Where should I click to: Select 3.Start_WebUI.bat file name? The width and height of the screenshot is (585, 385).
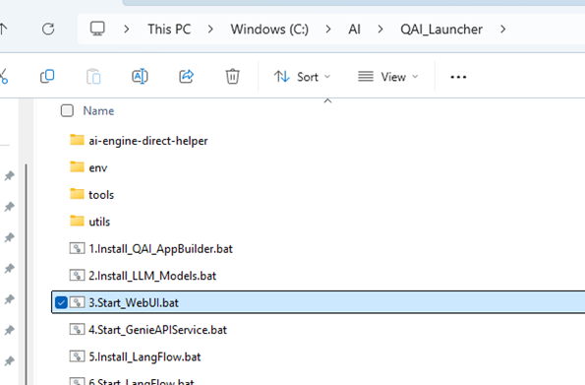point(134,302)
